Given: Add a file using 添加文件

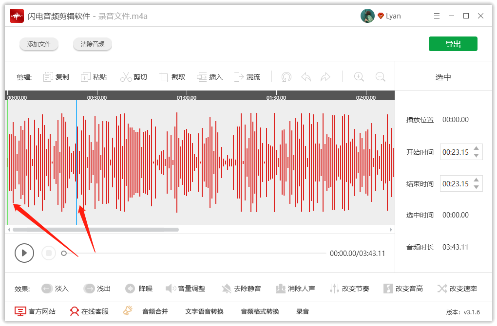Looking at the screenshot, I should tap(39, 43).
